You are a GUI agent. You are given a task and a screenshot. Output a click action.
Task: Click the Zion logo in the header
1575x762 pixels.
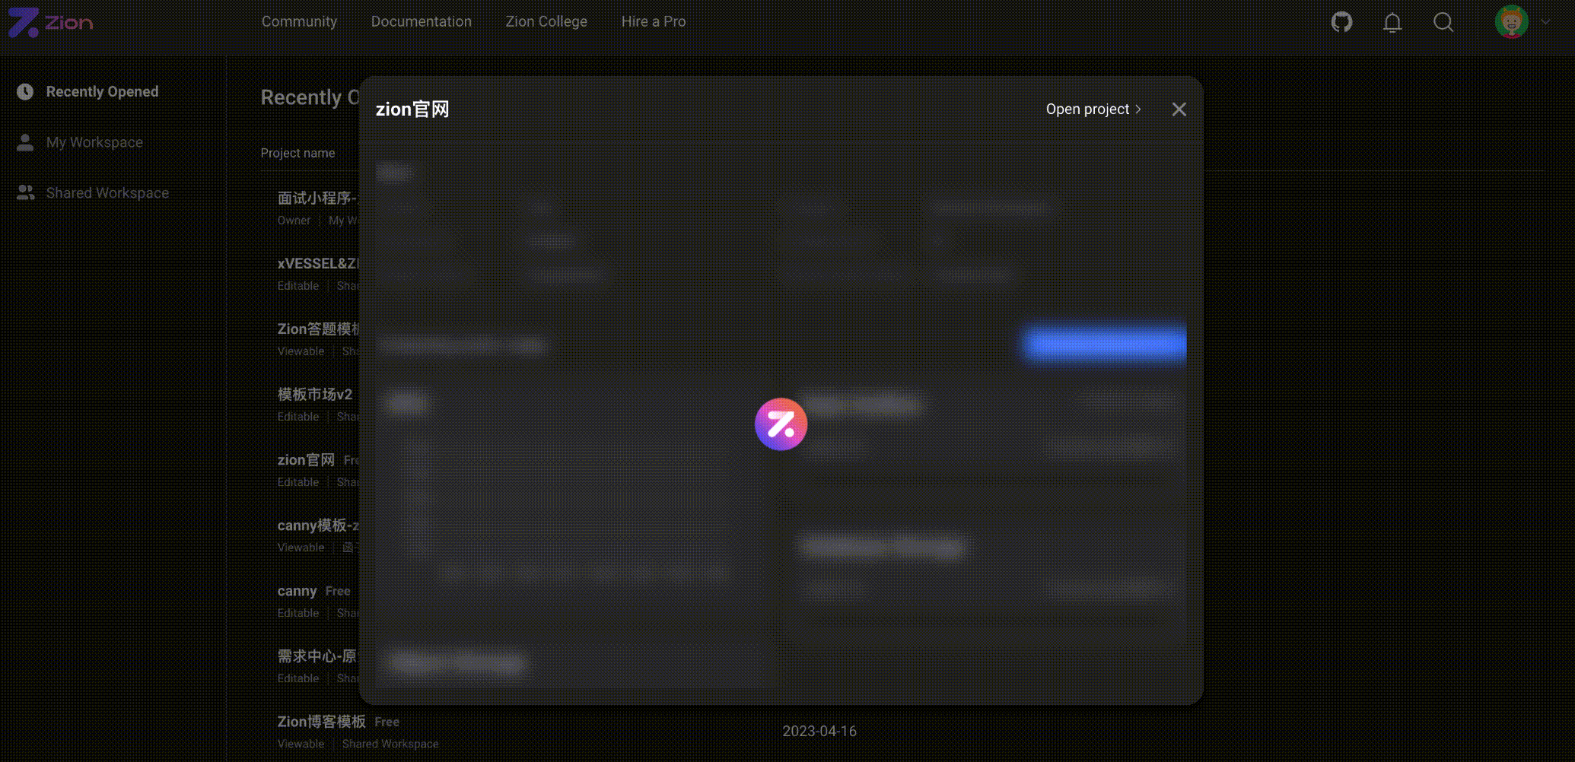tap(50, 22)
